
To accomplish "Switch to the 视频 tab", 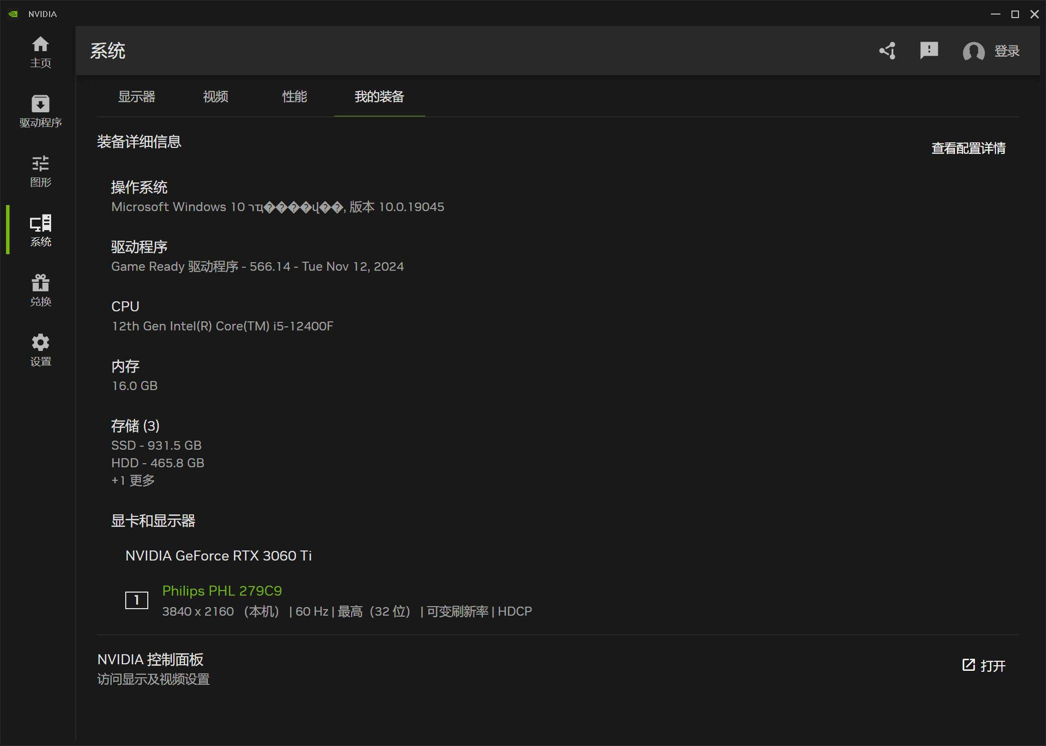I will click(215, 97).
